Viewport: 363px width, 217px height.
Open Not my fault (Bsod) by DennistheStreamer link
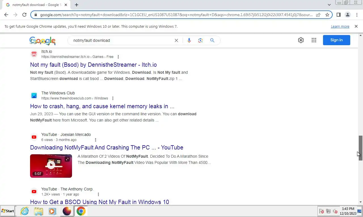tap(93, 65)
